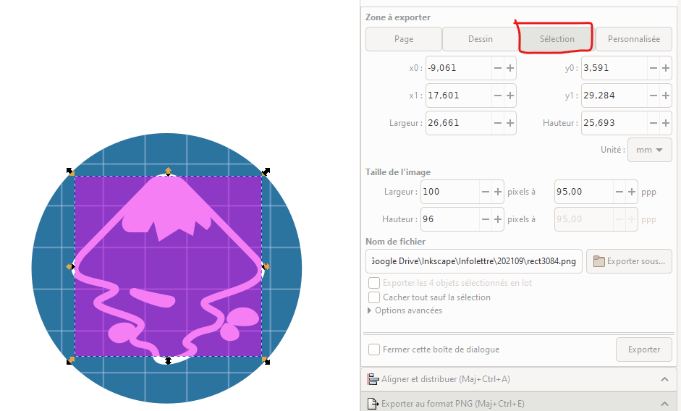
Task: Open the Unité mm dropdown
Action: [x=649, y=150]
